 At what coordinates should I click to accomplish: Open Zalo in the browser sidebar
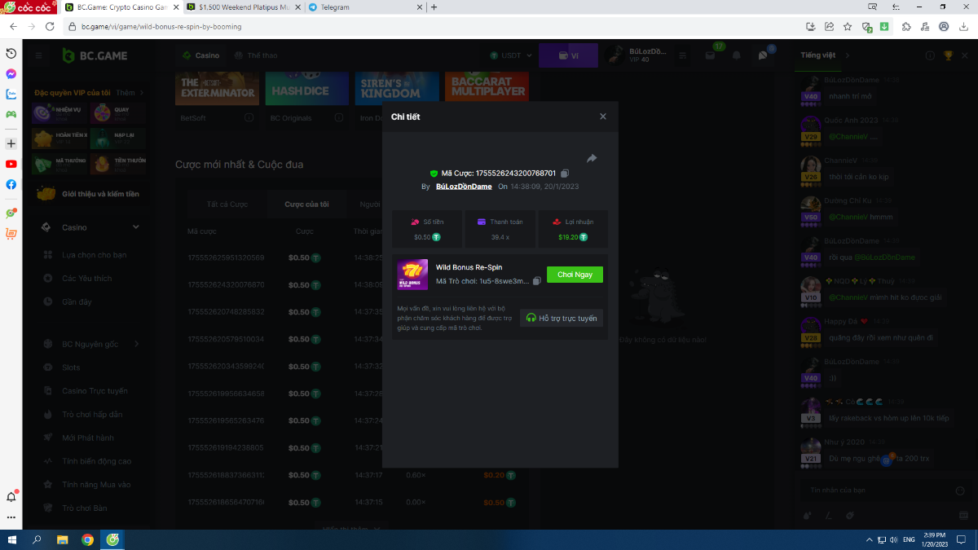[x=11, y=94]
